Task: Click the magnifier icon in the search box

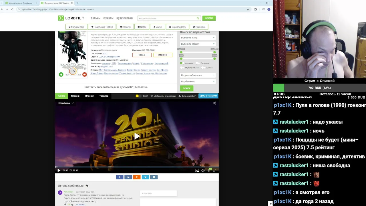Action: coord(198,18)
